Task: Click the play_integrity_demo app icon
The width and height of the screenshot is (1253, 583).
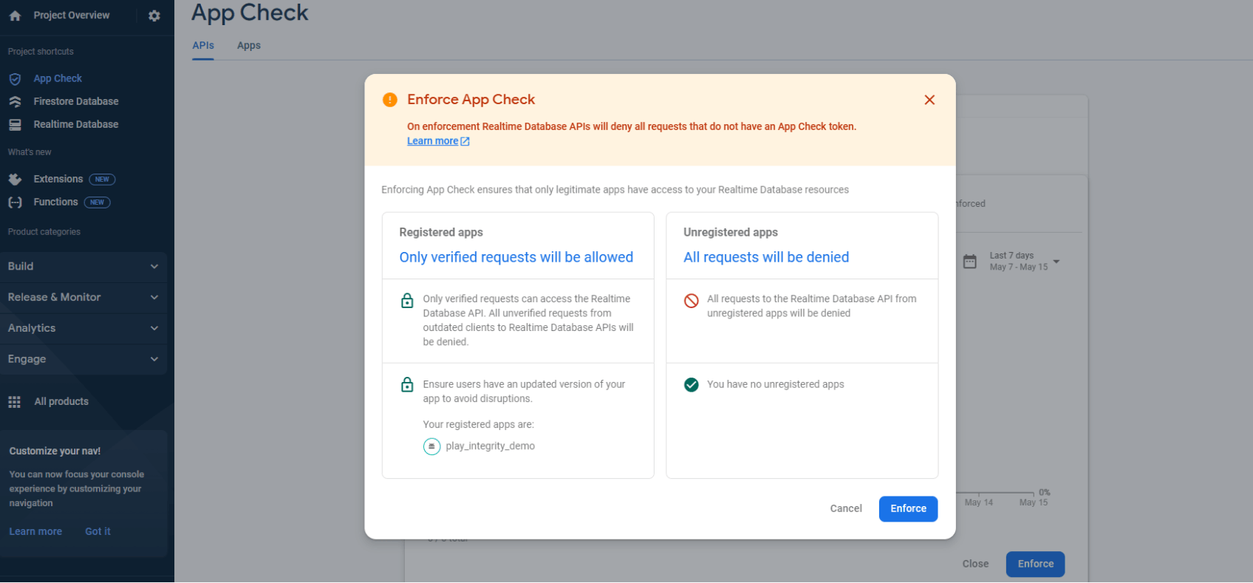Action: (x=432, y=446)
